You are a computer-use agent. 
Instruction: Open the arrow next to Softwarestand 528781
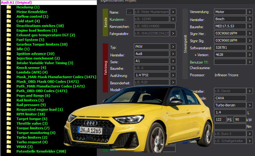(250, 47)
